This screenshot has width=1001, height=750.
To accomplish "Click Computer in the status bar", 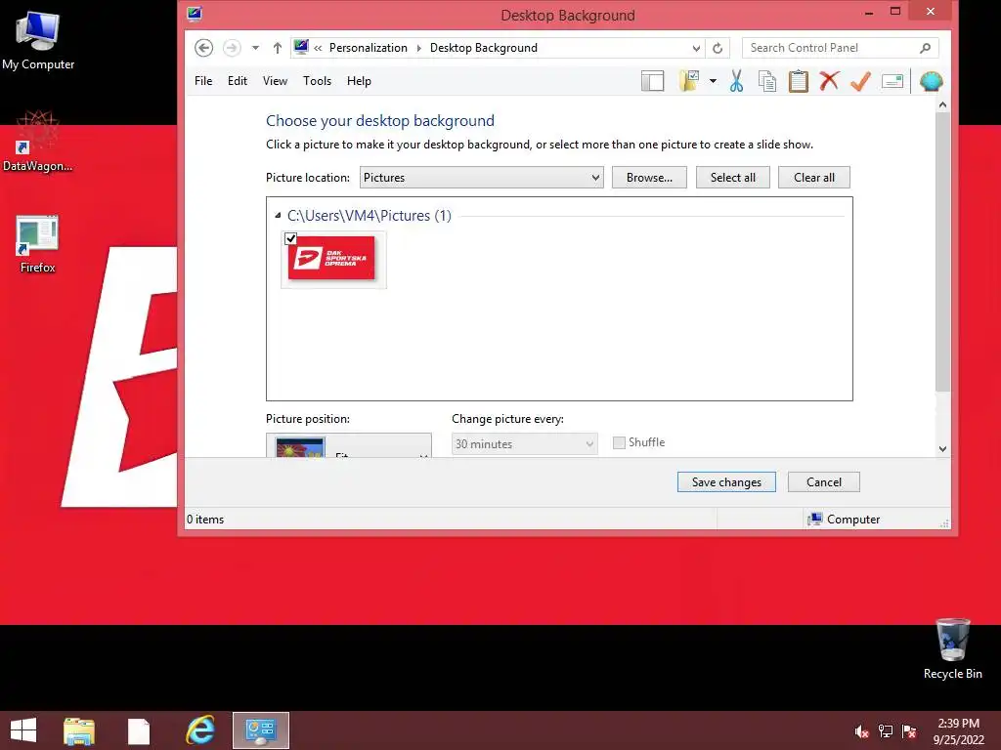I will tap(844, 520).
